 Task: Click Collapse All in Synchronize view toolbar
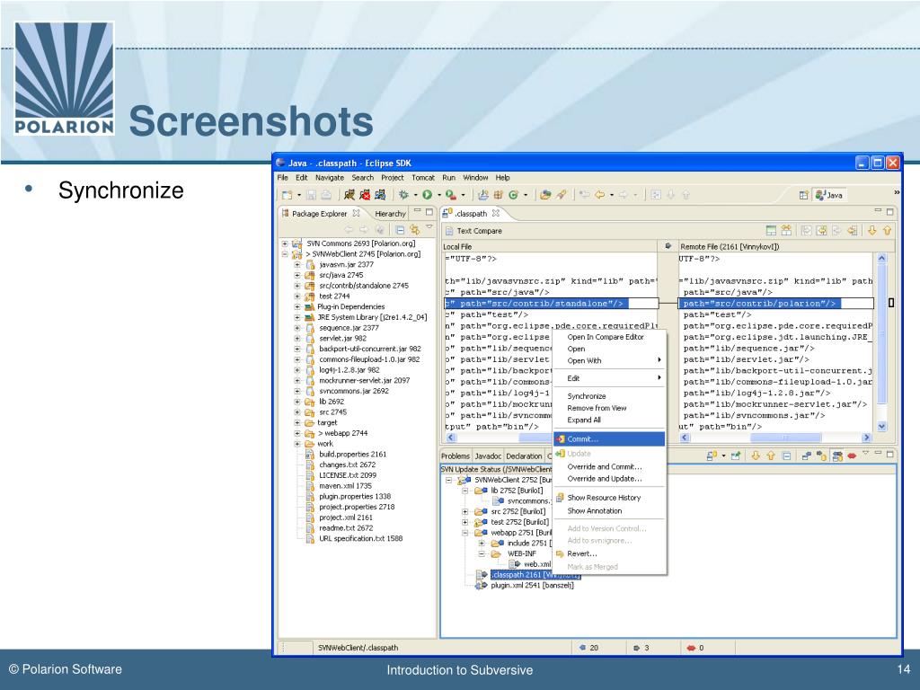point(786,456)
